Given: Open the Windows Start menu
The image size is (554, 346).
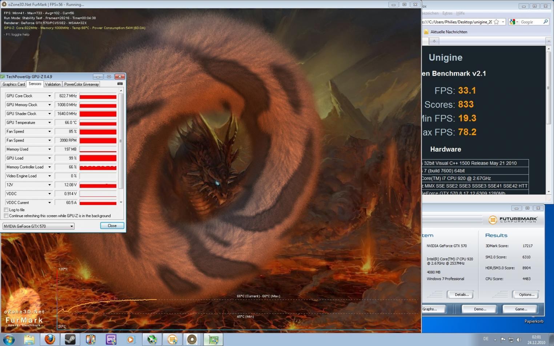Looking at the screenshot, I should click(9, 340).
